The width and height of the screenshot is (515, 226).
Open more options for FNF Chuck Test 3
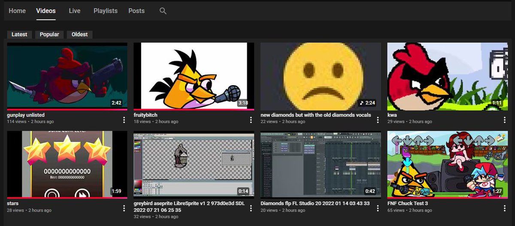tap(505, 208)
